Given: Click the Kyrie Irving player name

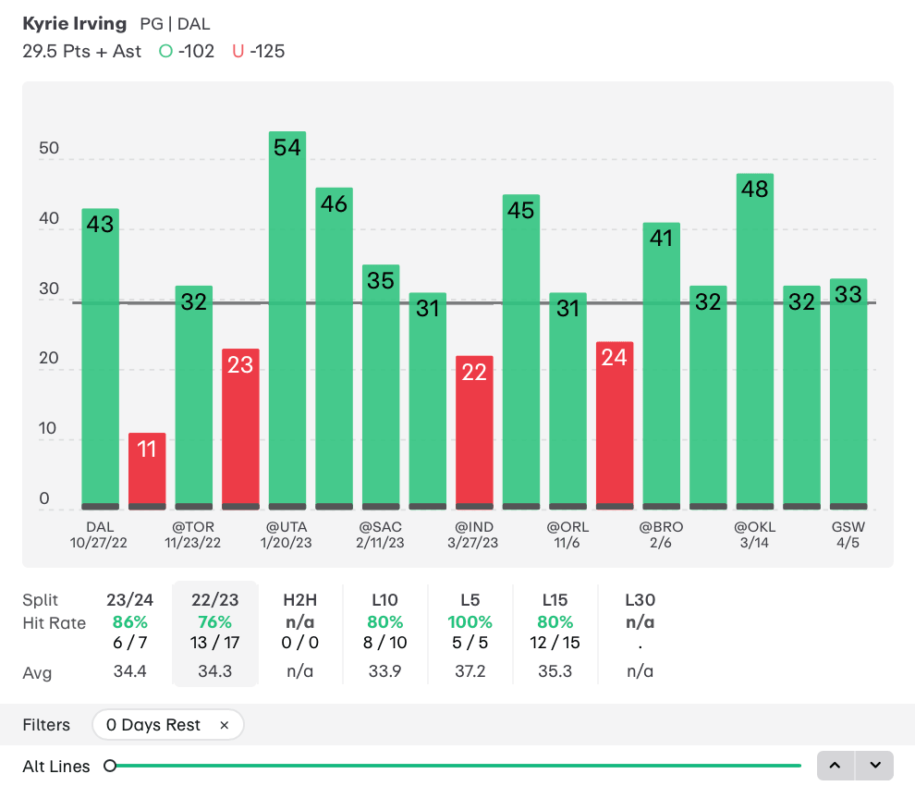Looking at the screenshot, I should click(x=74, y=24).
